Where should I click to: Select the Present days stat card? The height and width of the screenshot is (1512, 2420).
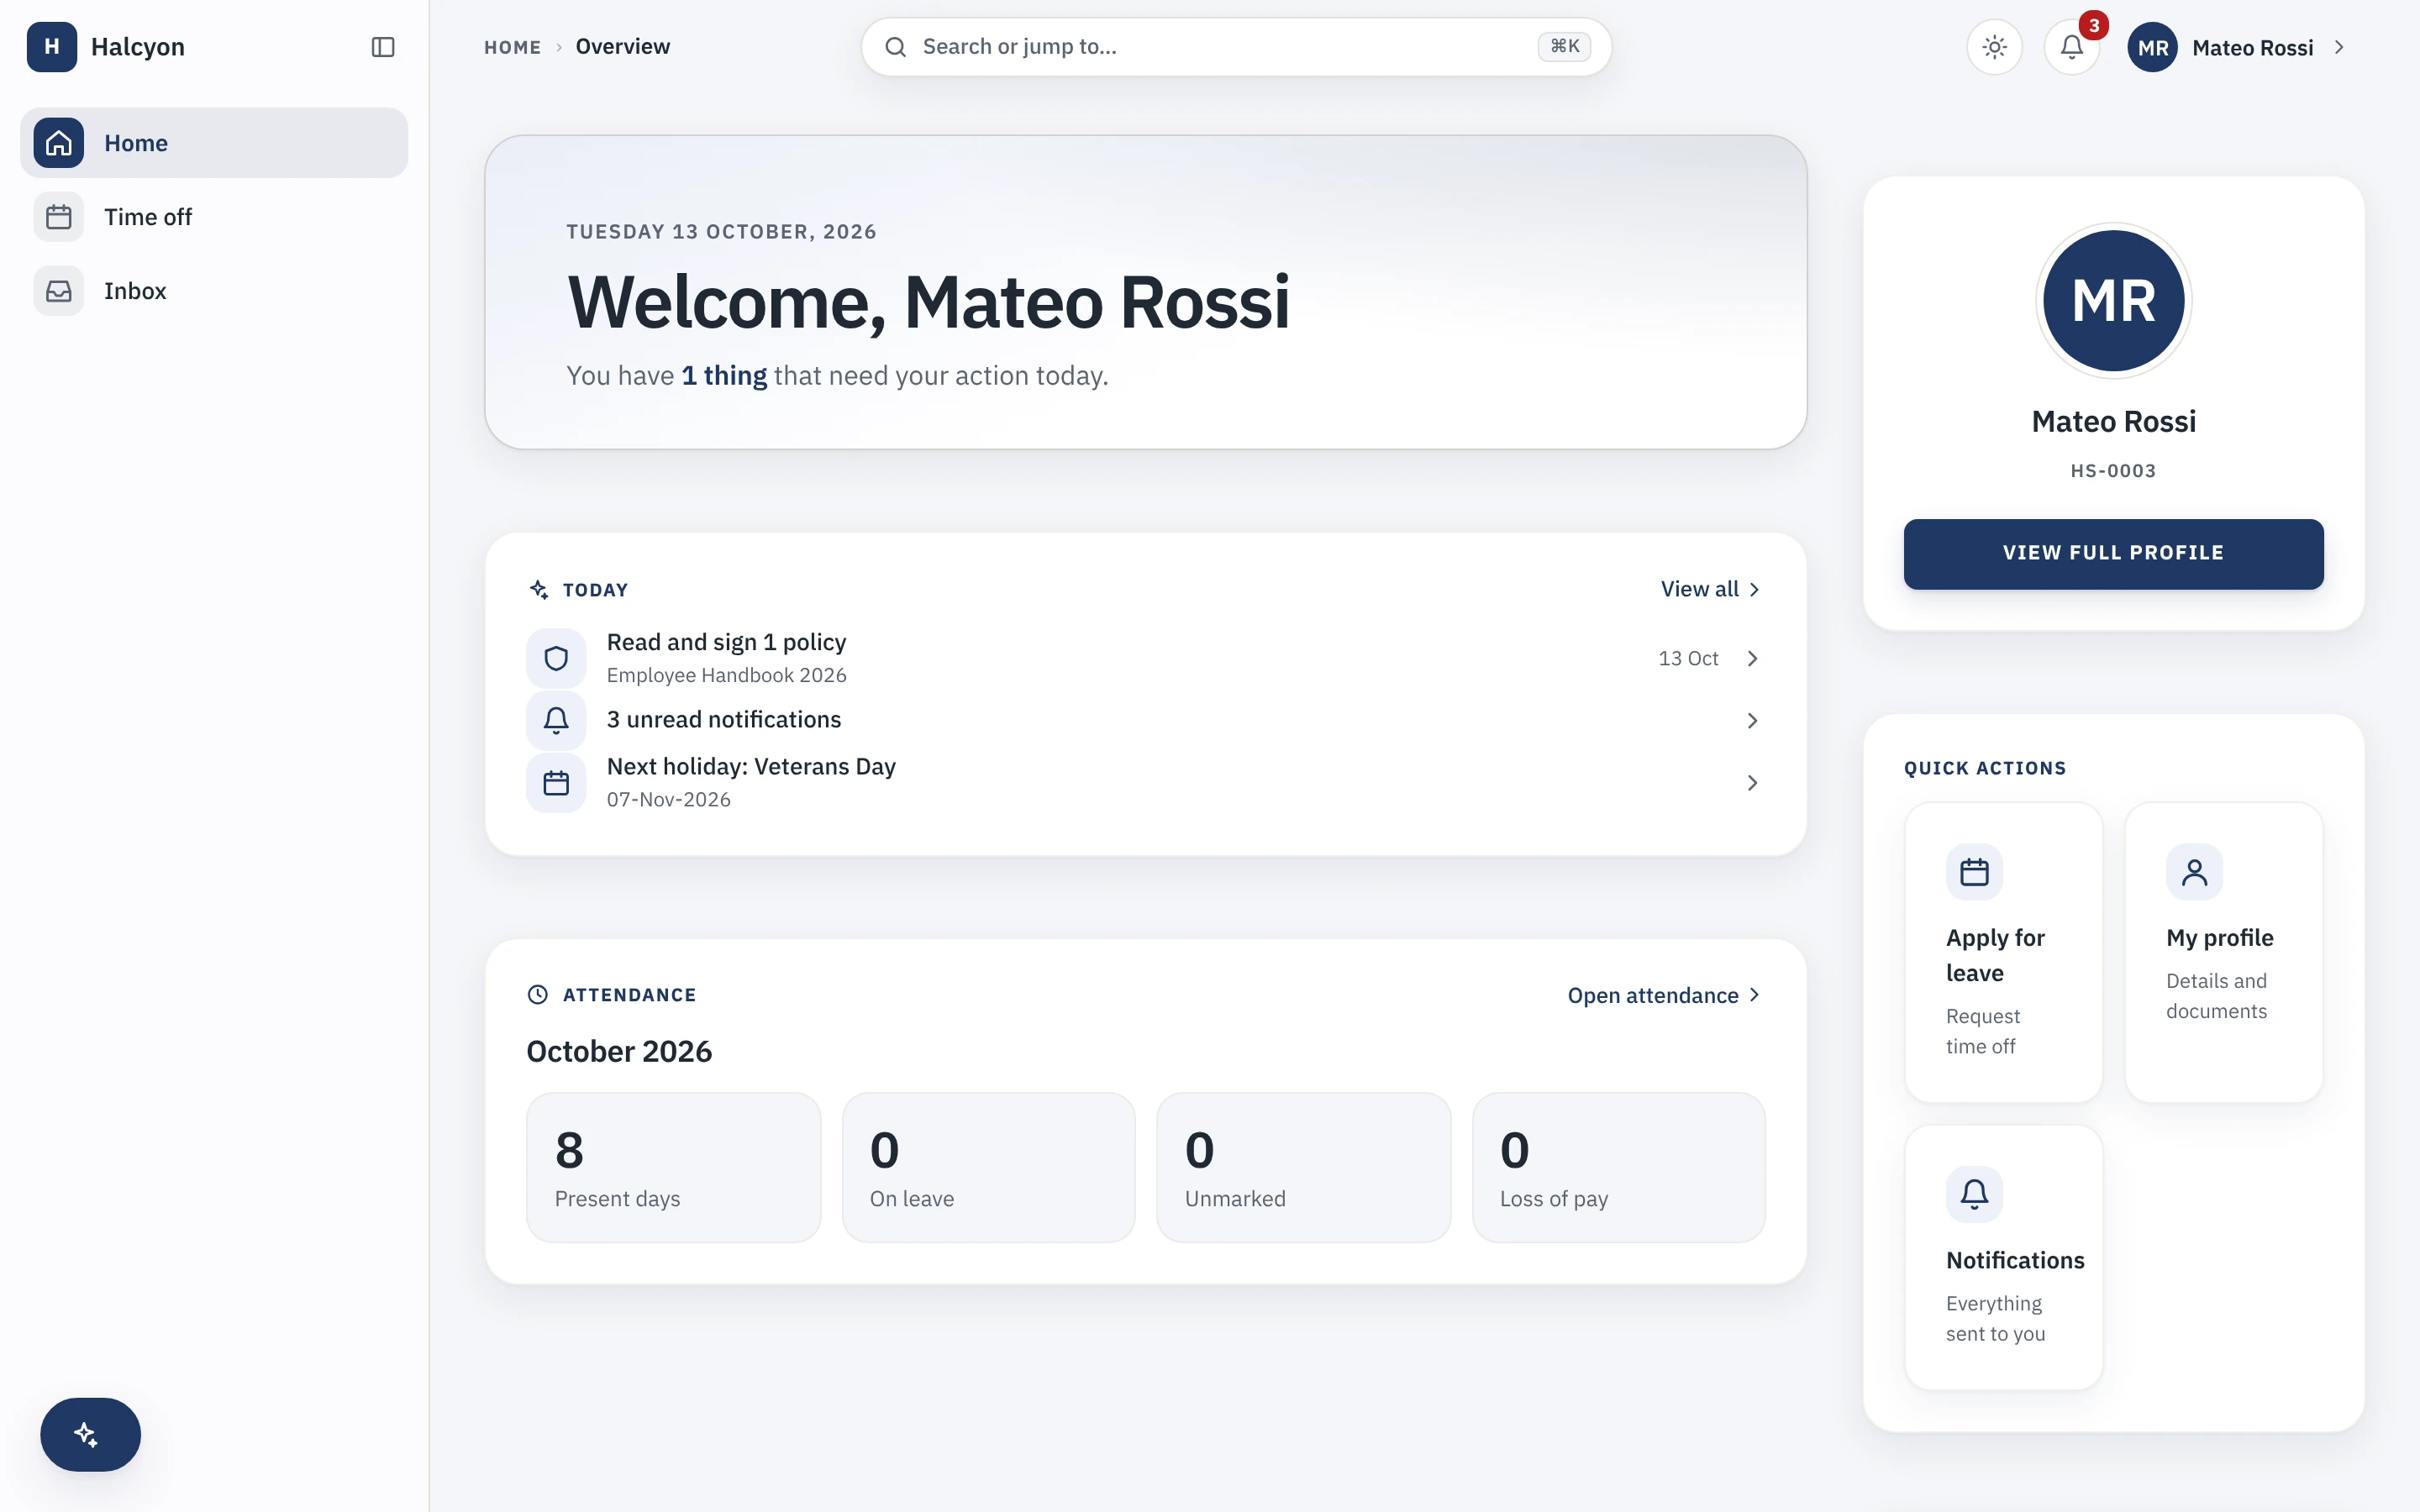click(x=674, y=1167)
